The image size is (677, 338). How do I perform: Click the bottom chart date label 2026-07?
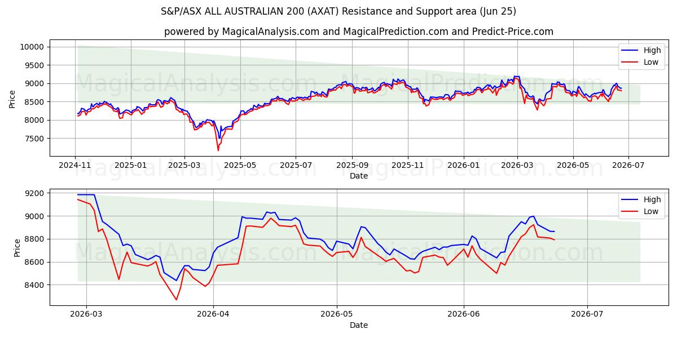[x=587, y=315]
